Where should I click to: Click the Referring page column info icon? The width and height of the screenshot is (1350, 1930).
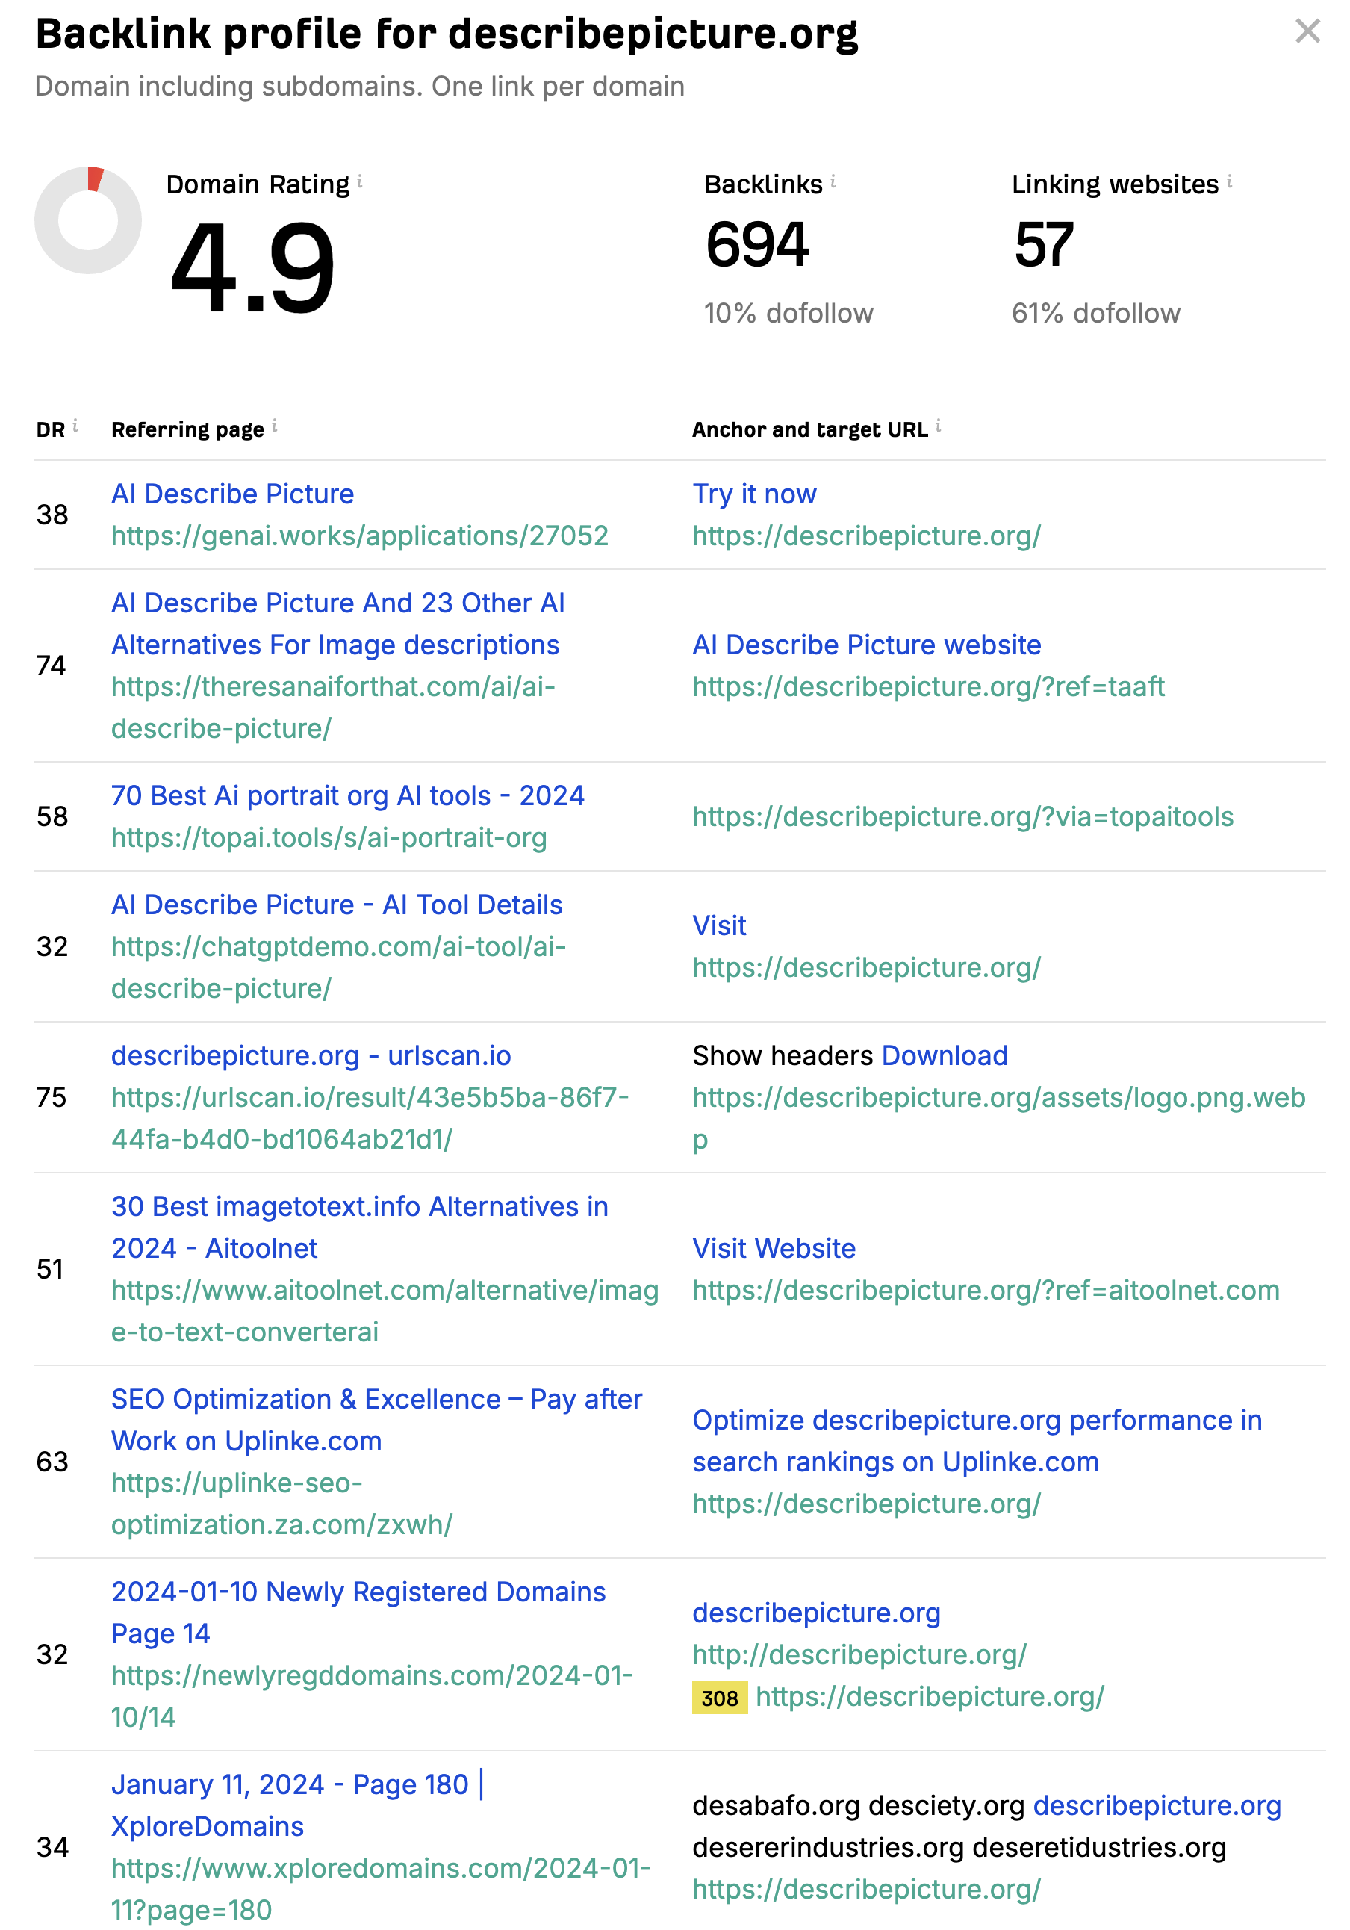274,425
